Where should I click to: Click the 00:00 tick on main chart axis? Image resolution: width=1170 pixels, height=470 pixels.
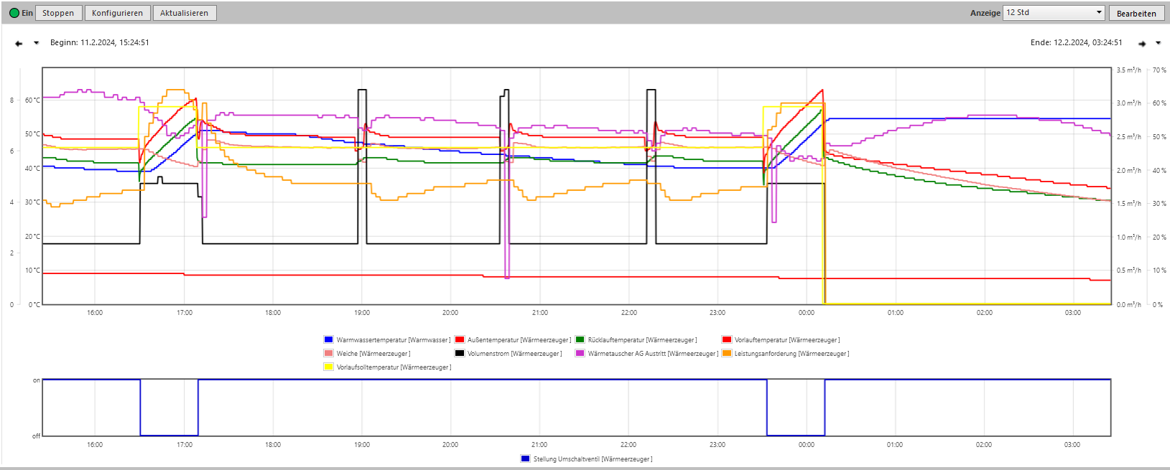point(807,313)
